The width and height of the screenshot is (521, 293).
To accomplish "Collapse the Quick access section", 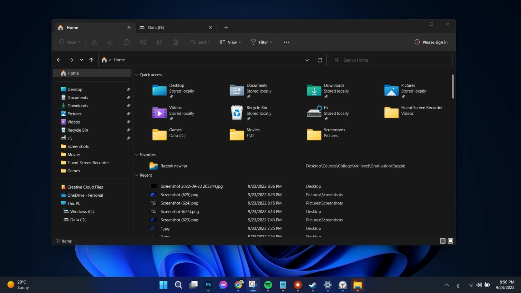I will pos(137,75).
